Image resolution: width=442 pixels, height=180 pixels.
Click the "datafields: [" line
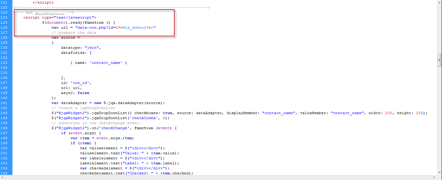[76, 53]
